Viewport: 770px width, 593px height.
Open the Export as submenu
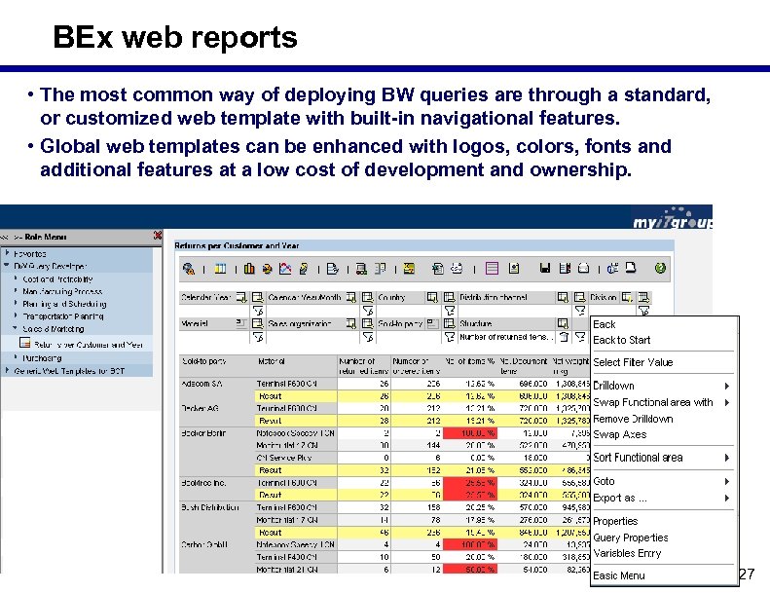[662, 498]
